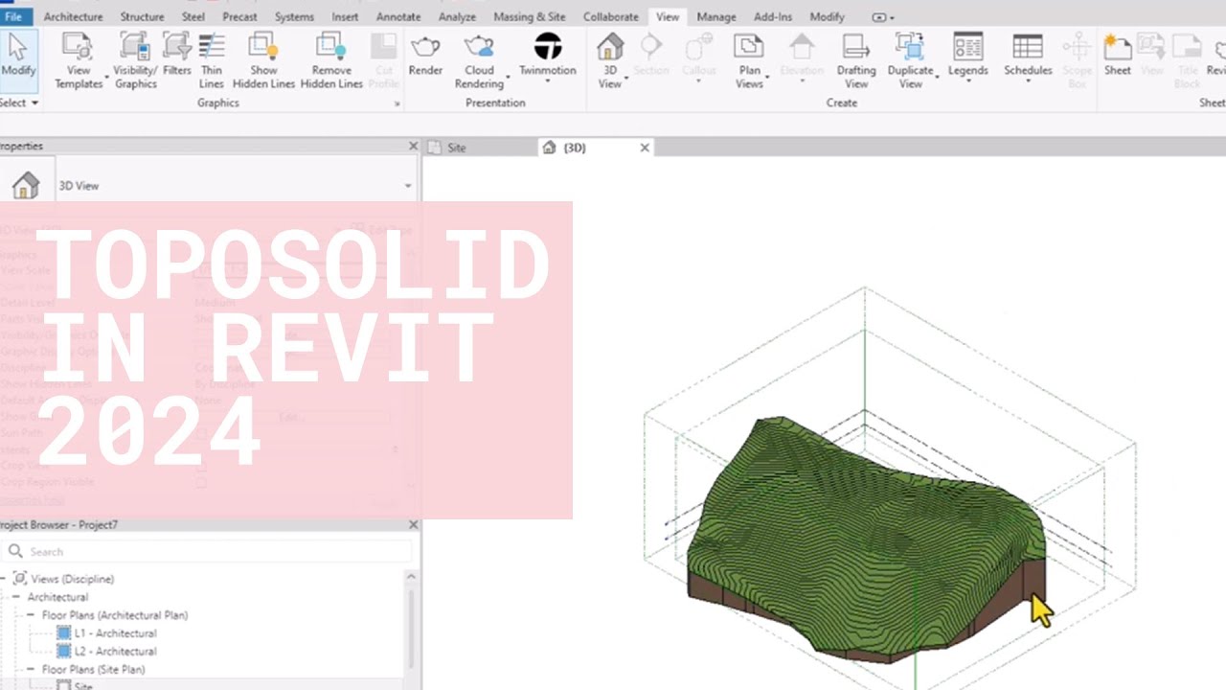
Task: Click Duplicate View
Action: (x=910, y=60)
